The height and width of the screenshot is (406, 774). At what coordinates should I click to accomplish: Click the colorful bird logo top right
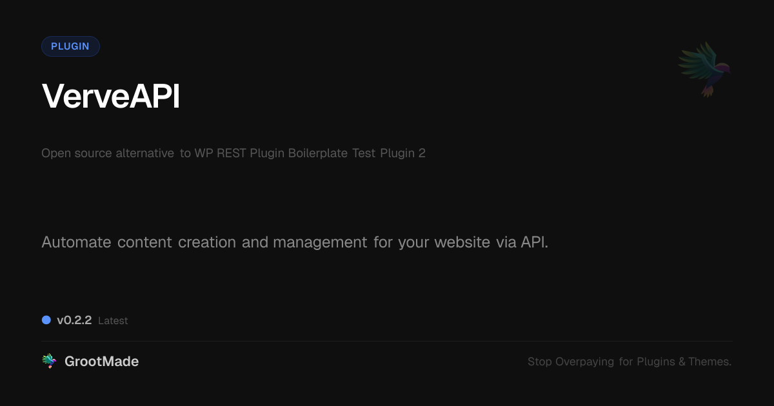[703, 69]
